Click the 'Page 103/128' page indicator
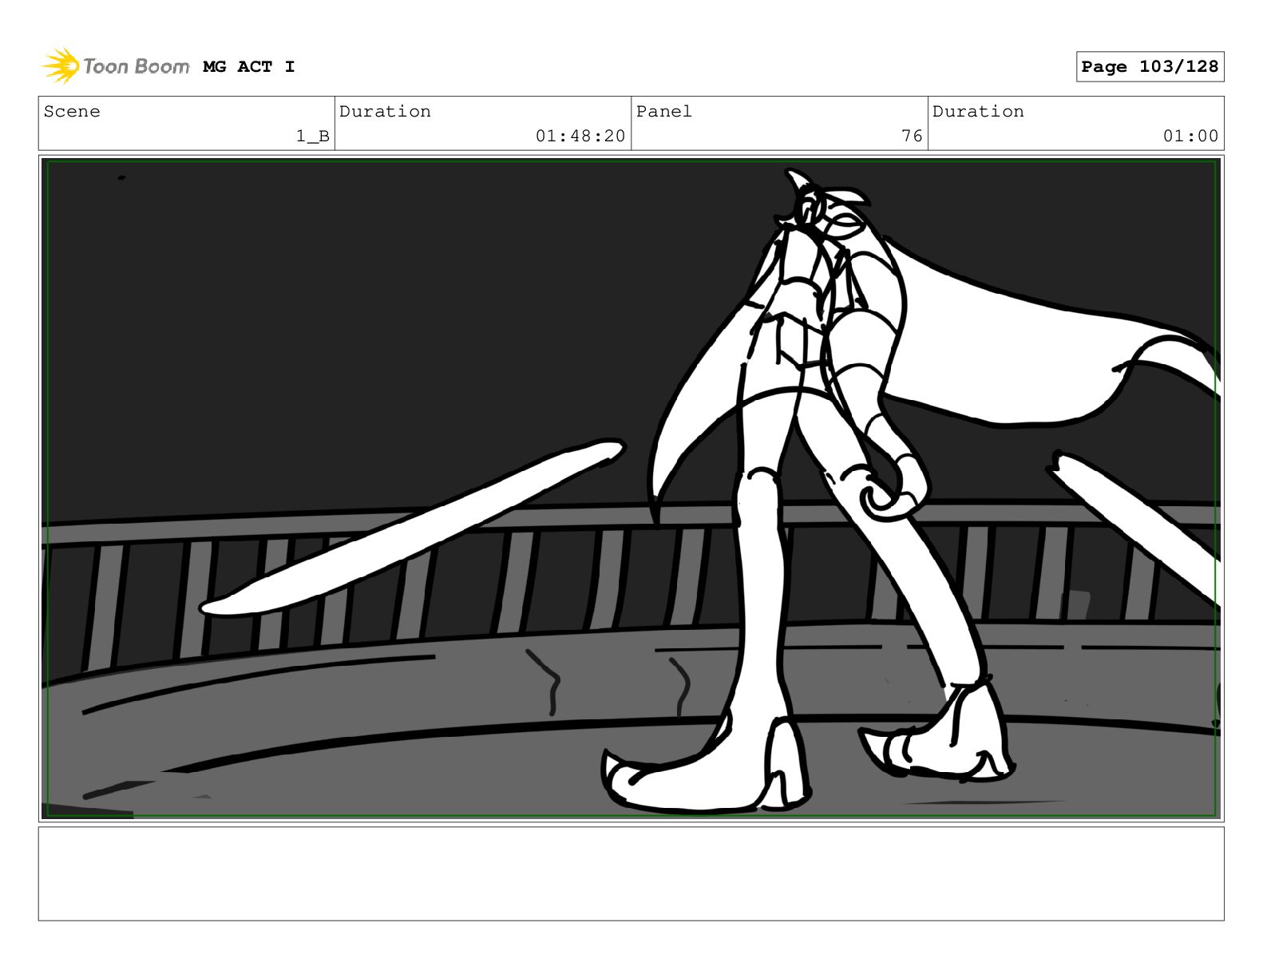Screen dimensions: 1263x978 tap(1150, 67)
